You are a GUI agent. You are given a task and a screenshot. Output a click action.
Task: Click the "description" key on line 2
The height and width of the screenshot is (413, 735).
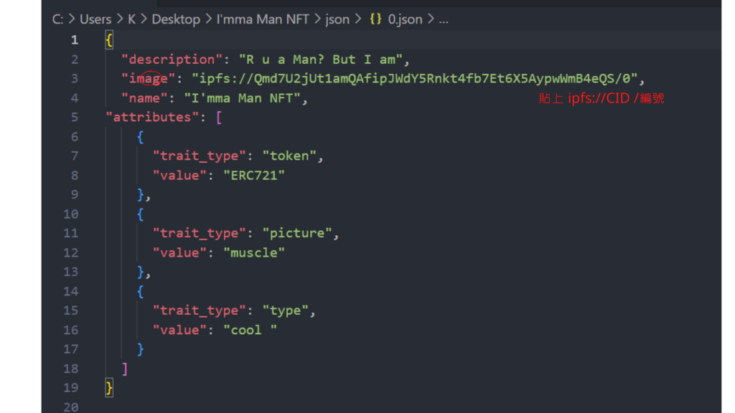pyautogui.click(x=172, y=60)
